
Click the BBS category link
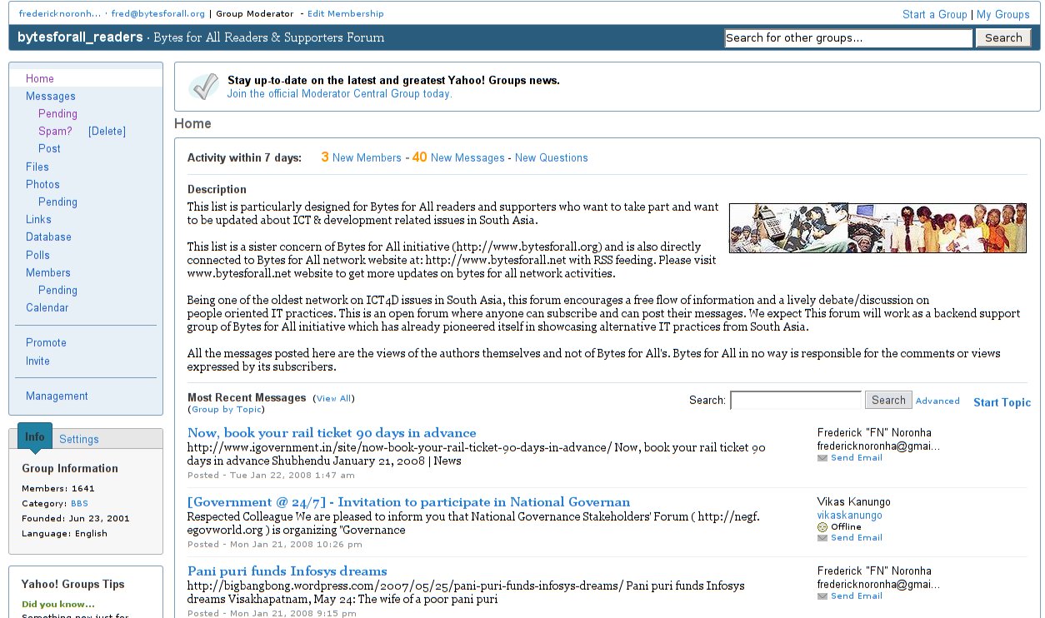[x=79, y=504]
